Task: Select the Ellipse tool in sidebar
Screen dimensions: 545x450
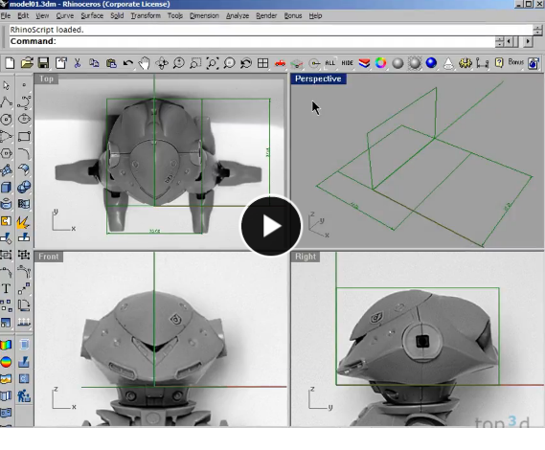Action: (24, 119)
